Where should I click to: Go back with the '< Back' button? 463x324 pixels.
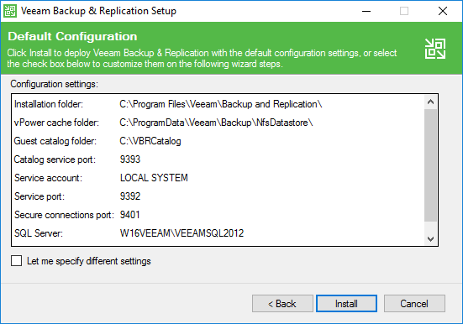click(282, 303)
